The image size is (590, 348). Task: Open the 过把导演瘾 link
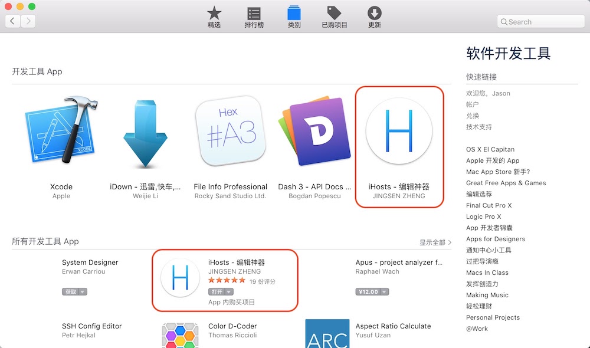click(482, 261)
